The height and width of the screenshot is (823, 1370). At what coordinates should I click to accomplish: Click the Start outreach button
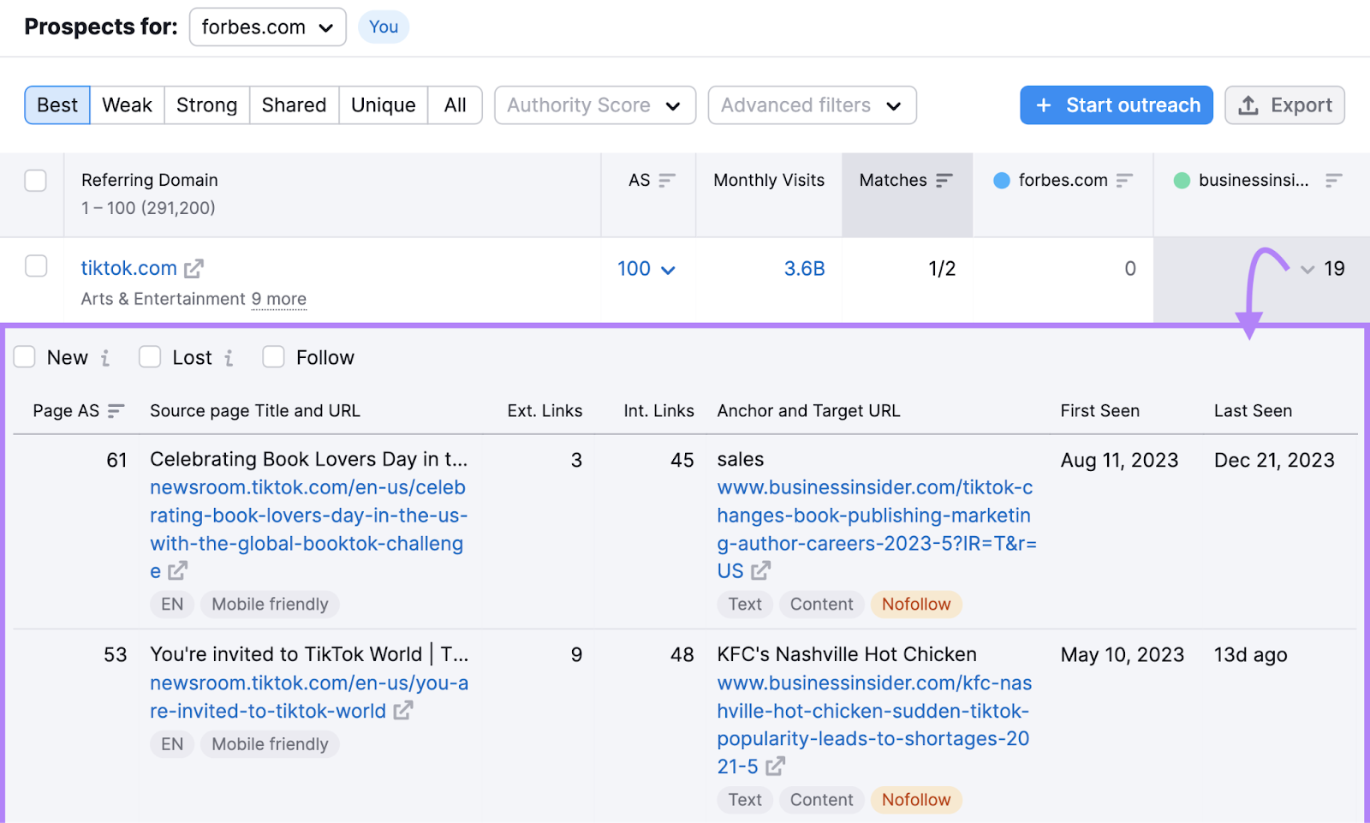(1116, 104)
